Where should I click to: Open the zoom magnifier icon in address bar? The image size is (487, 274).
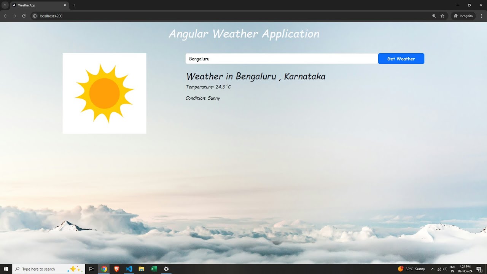point(434,16)
